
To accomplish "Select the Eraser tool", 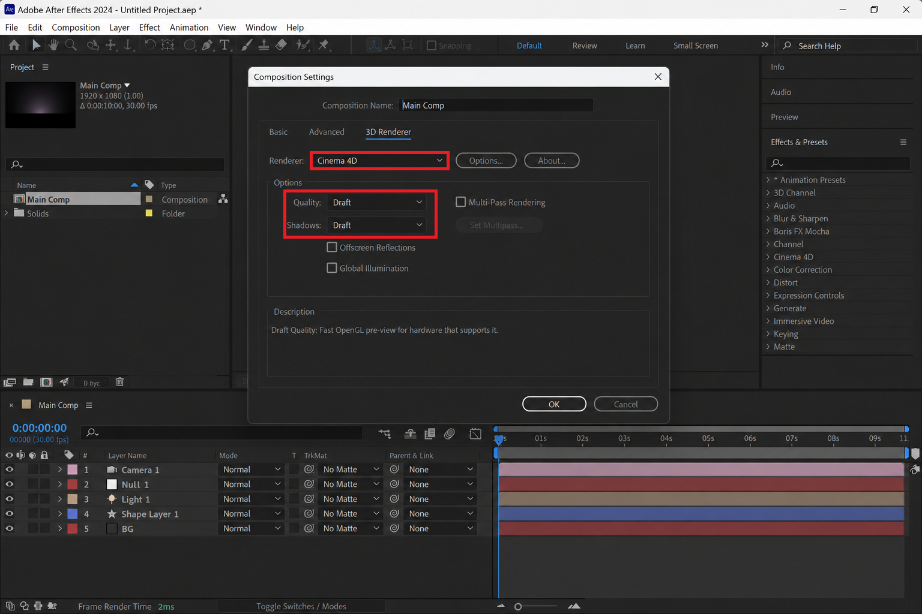I will [281, 45].
